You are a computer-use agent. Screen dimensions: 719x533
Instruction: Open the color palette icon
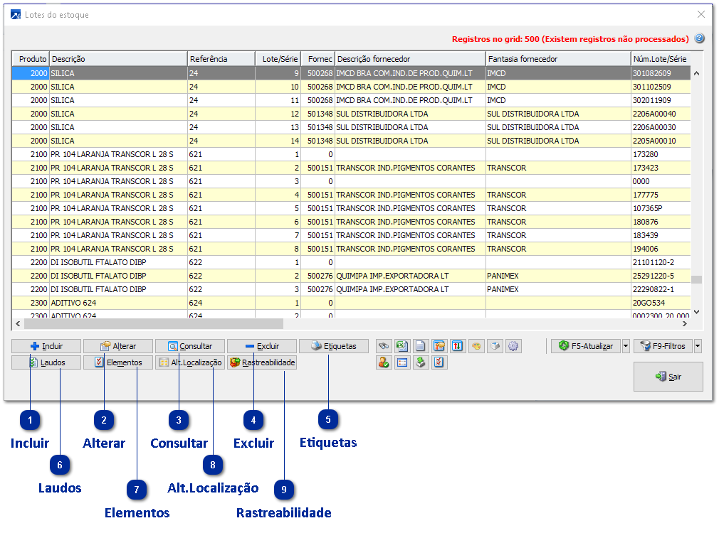[x=476, y=346]
